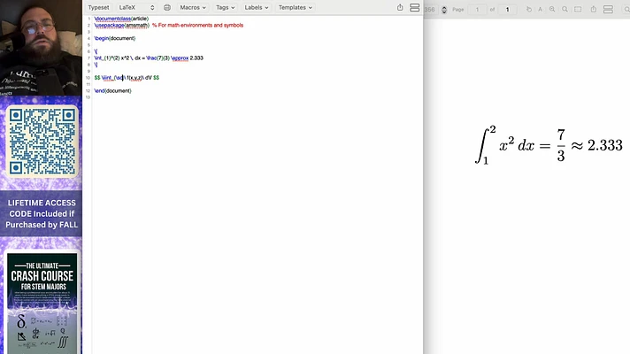Viewport: 630px width, 354px height.
Task: Toggle split view in the preview window
Action: [608, 9]
